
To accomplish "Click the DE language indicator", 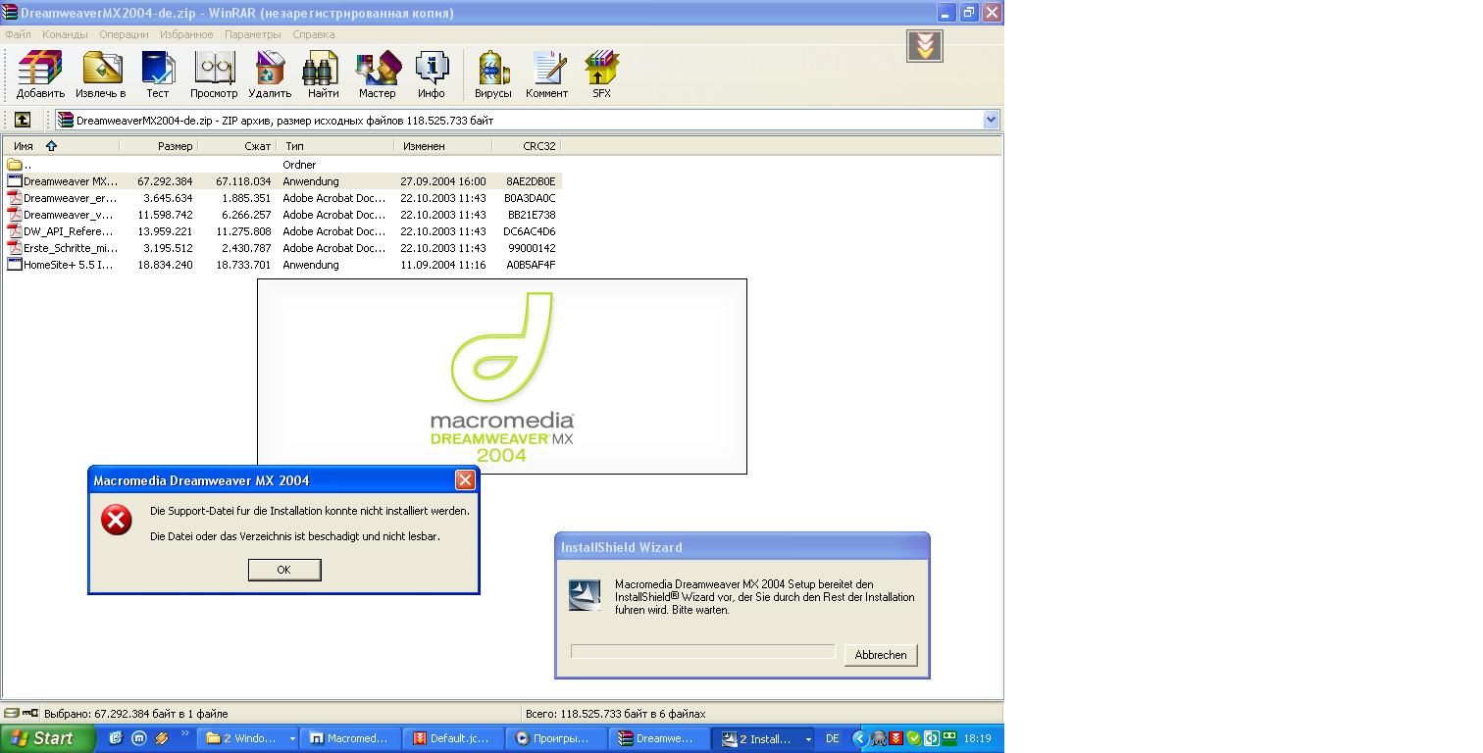I will pyautogui.click(x=833, y=739).
